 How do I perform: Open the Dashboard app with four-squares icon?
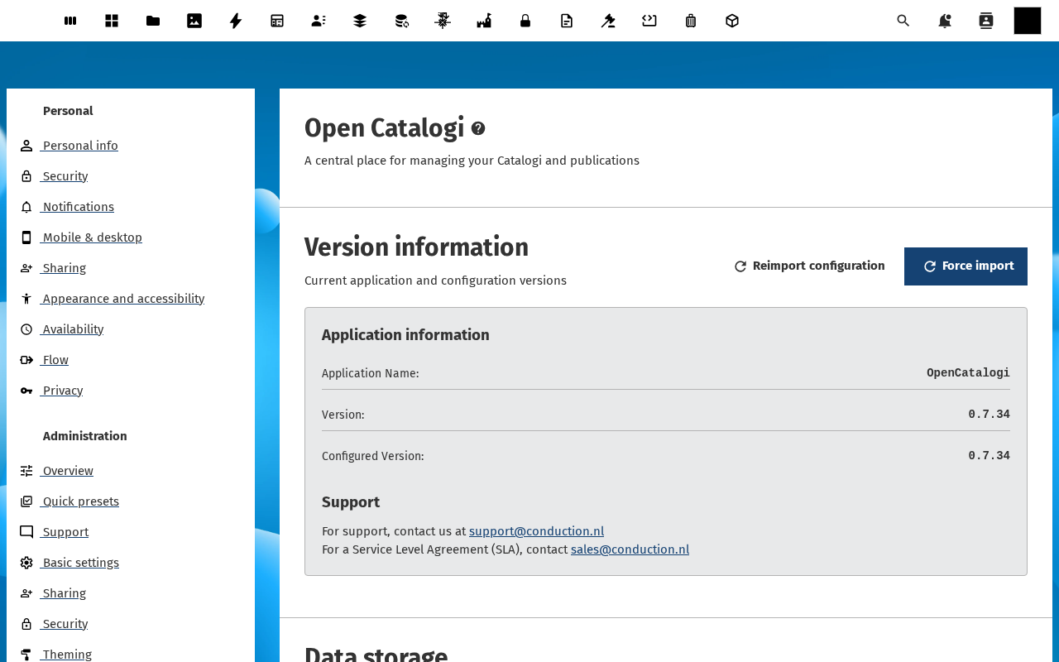point(112,21)
